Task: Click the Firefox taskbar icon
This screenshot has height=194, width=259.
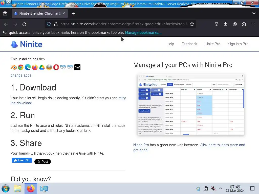Action: pyautogui.click(x=31, y=188)
